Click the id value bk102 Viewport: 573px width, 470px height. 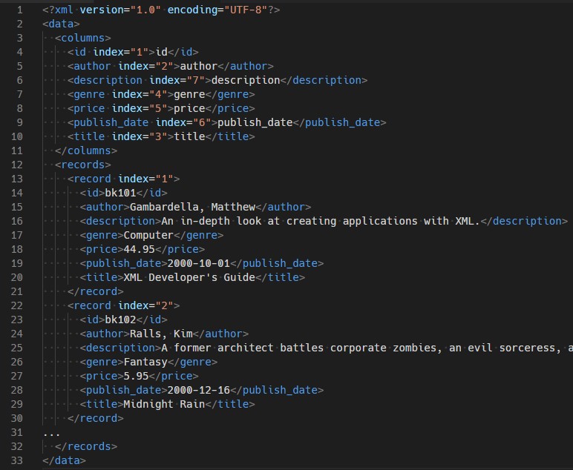[x=120, y=320]
